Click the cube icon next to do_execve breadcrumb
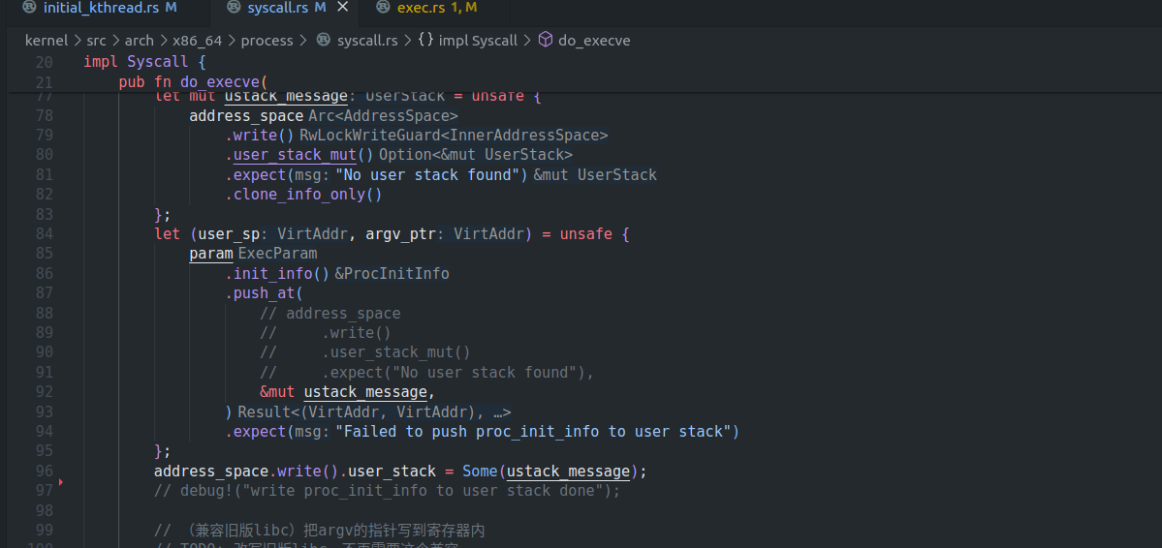1162x548 pixels. pos(545,41)
